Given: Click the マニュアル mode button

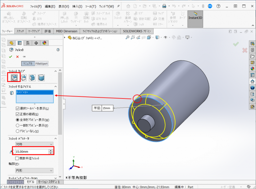Looking at the screenshot, I should coord(27,64).
